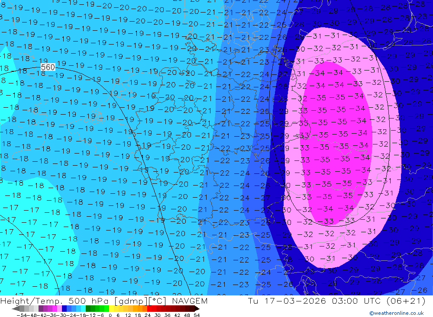Click the cyan swatch in temperature legend
Image resolution: width=433 pixels, height=317 pixels.
[83, 309]
